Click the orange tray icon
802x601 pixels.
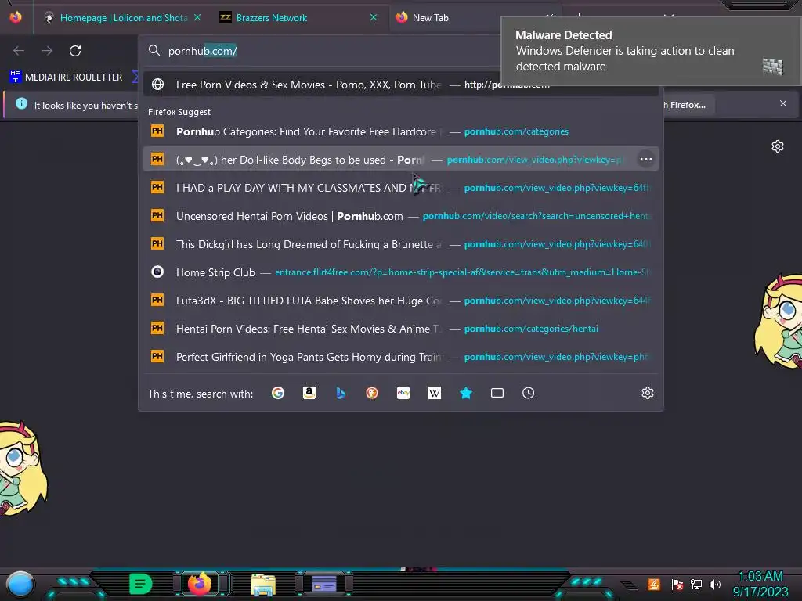tap(654, 584)
